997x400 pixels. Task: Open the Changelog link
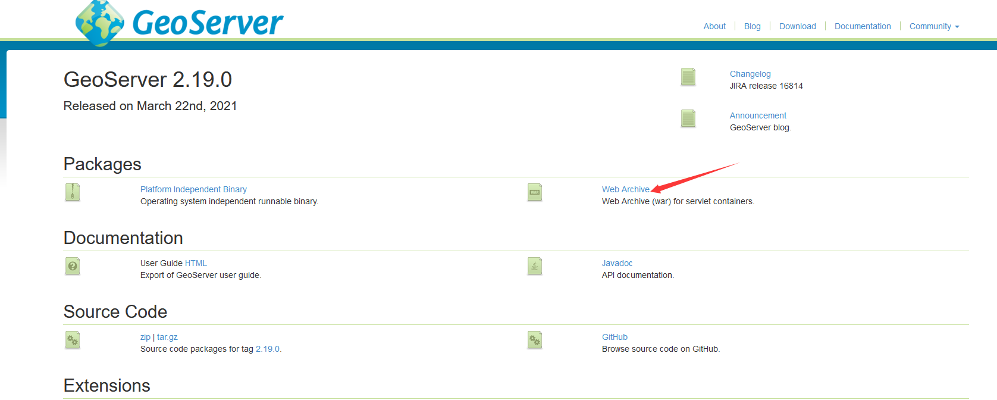pyautogui.click(x=750, y=74)
